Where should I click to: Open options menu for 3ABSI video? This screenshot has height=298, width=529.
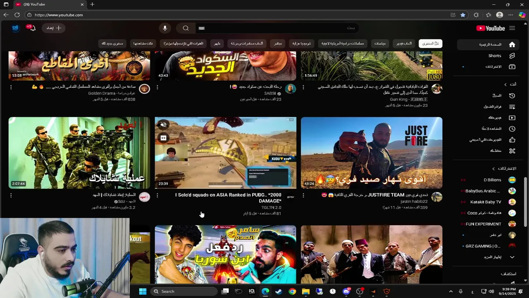157,87
